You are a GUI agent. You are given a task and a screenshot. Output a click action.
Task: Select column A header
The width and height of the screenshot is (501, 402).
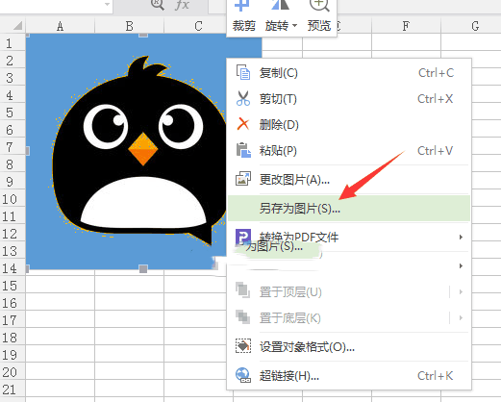[x=60, y=26]
